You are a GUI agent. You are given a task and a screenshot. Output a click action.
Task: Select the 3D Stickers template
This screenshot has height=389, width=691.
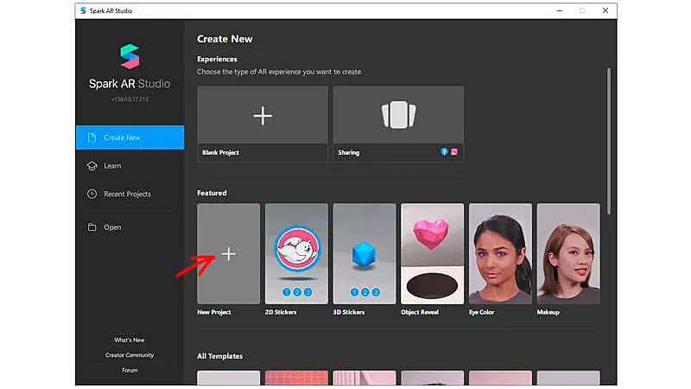365,253
